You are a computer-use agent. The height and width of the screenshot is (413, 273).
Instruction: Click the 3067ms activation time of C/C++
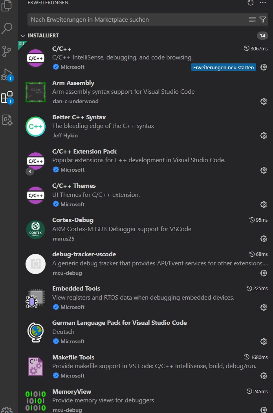pos(256,48)
